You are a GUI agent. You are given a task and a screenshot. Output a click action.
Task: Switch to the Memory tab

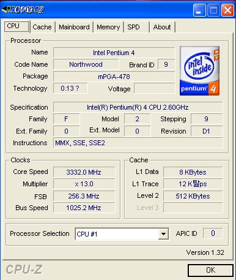coord(108,27)
